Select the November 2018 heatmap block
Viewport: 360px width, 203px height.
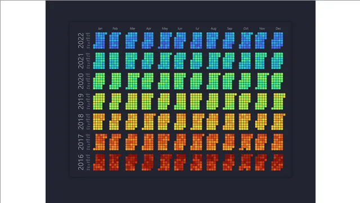[261, 122]
